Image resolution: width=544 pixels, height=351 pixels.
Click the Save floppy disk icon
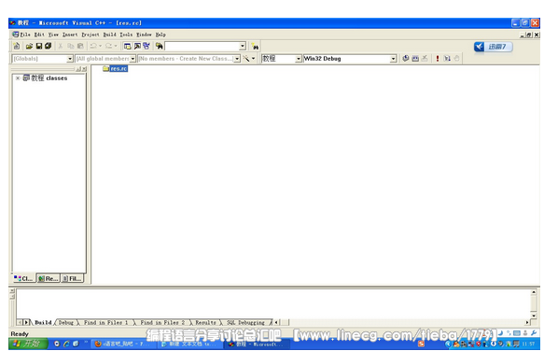coord(39,46)
